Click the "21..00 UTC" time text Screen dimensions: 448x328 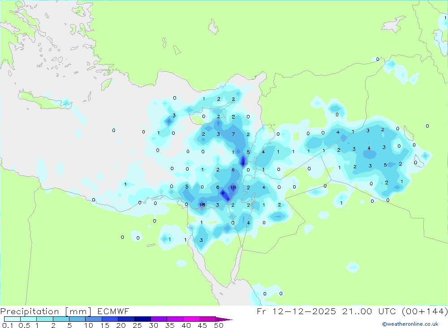tap(370, 311)
